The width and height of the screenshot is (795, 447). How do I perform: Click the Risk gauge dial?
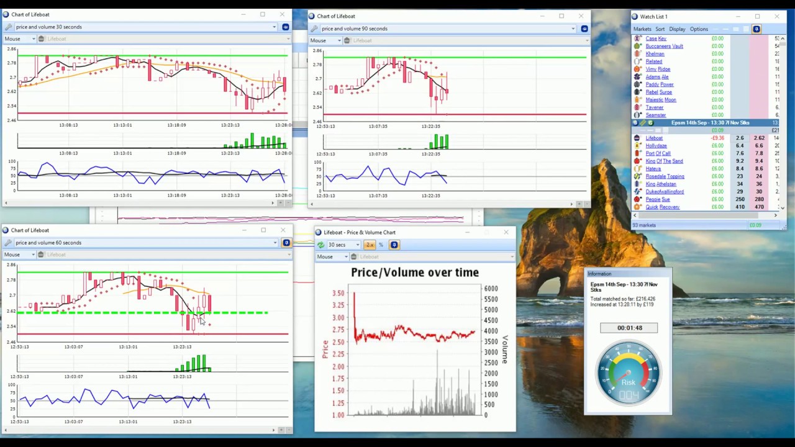point(628,372)
